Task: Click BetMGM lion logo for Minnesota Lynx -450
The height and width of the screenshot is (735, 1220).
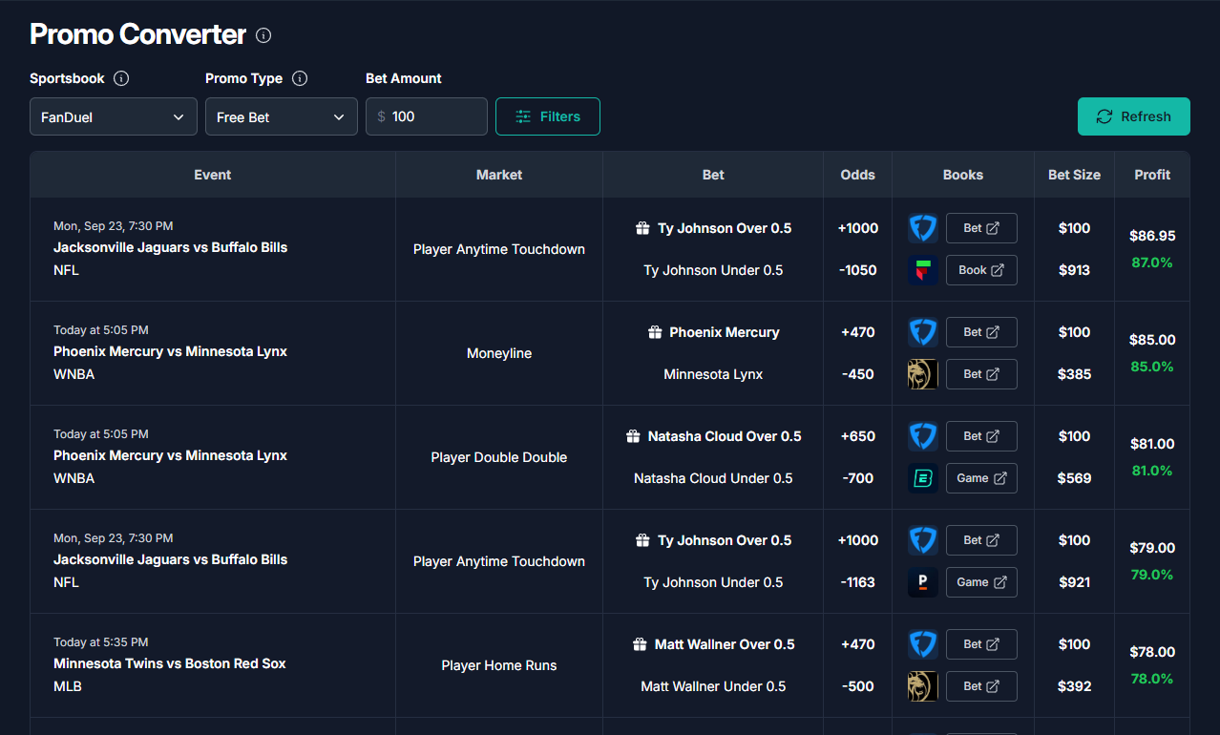Action: click(923, 374)
